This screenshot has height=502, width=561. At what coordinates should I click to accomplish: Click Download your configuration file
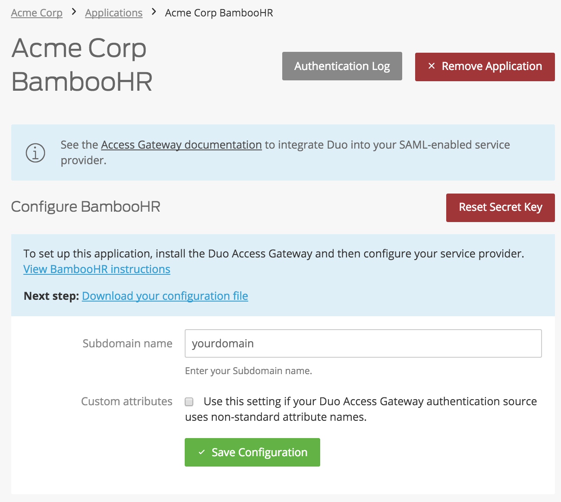point(165,296)
